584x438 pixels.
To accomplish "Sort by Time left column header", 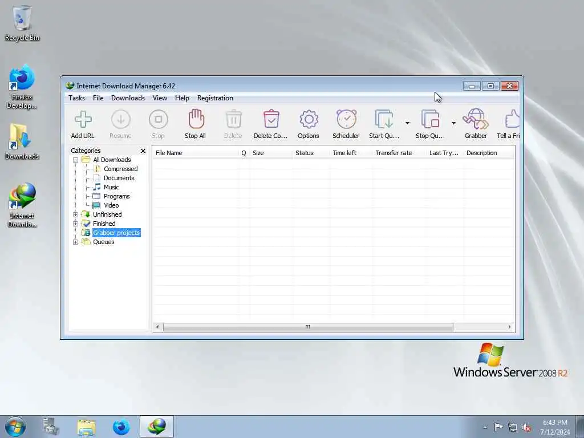I will coord(351,153).
